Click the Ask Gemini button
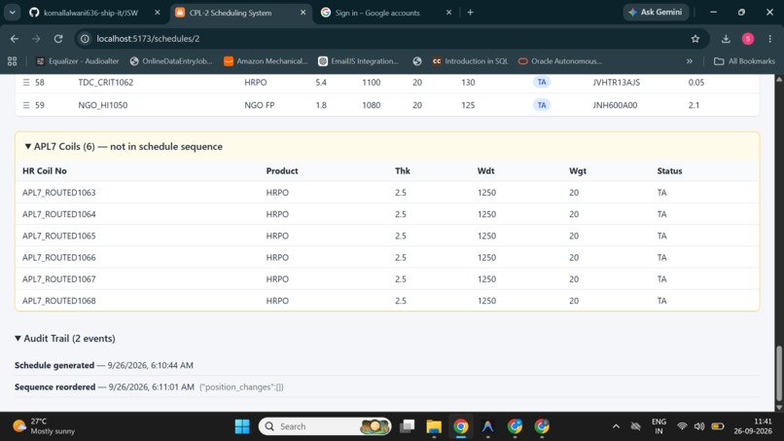 tap(656, 12)
